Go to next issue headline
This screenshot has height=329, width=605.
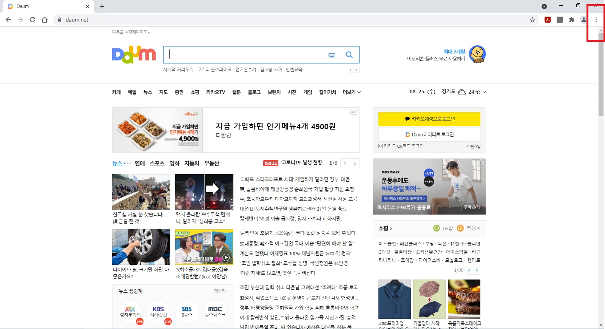pos(355,163)
